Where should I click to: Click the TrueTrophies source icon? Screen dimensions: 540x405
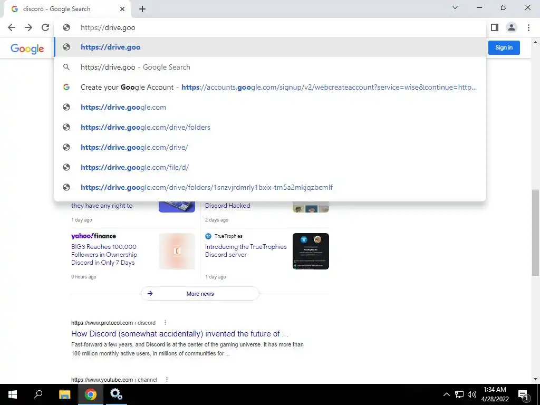click(208, 236)
